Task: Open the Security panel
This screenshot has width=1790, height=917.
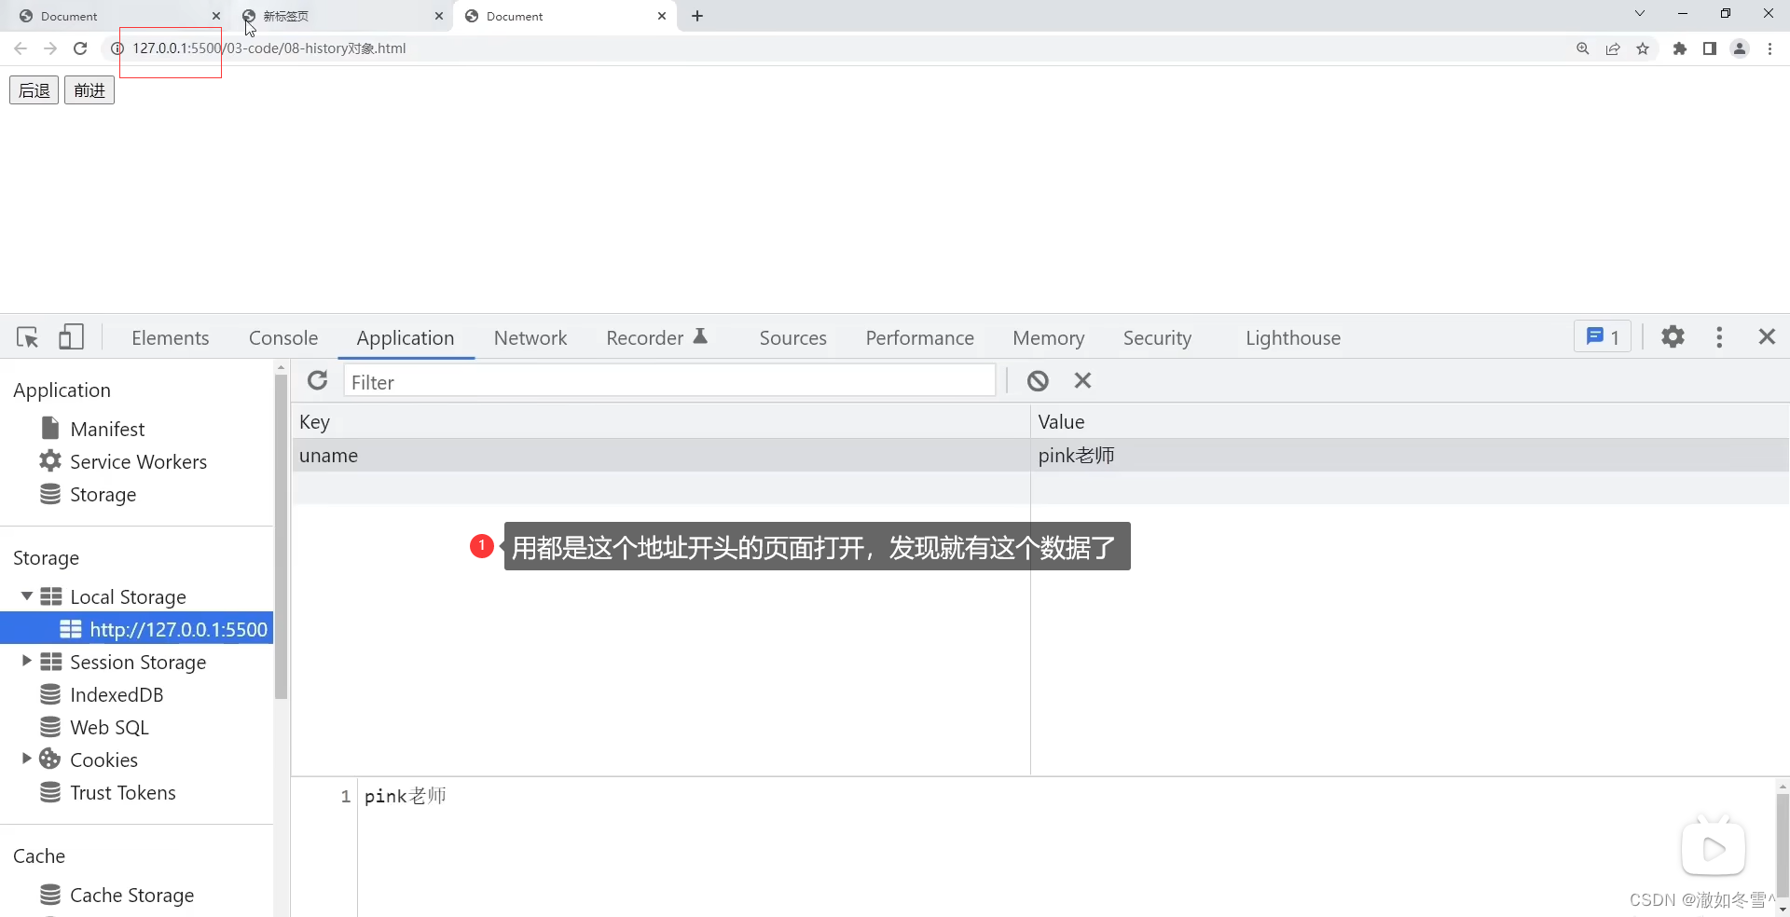Action: click(1157, 338)
